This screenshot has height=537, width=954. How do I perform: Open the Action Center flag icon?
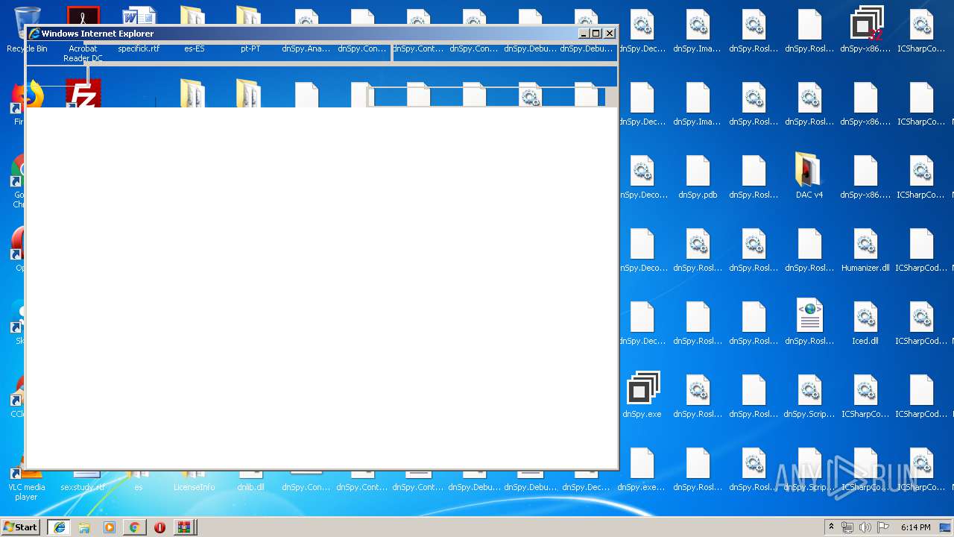(883, 527)
